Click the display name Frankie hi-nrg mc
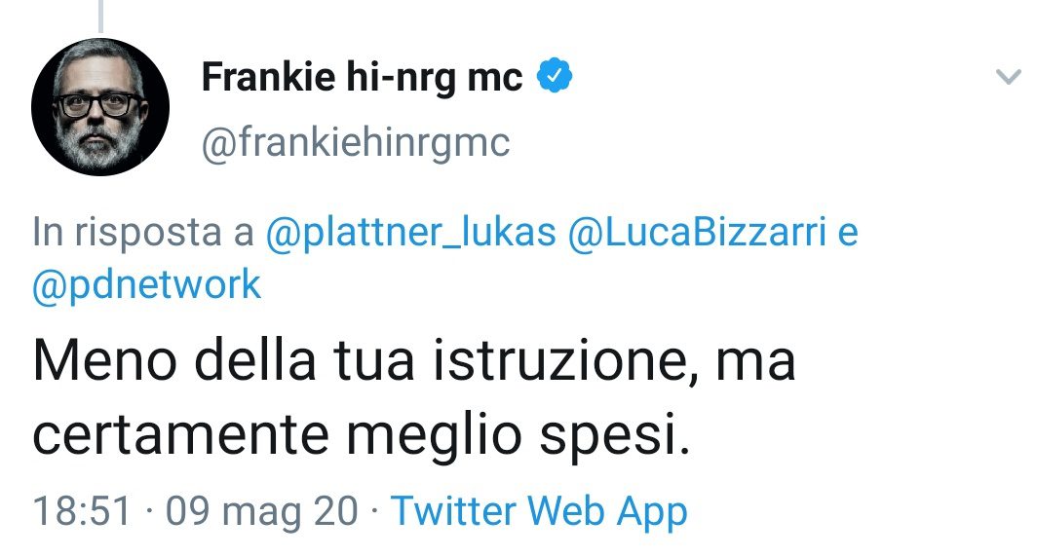Viewport: 1037px width, 556px height. tap(362, 78)
